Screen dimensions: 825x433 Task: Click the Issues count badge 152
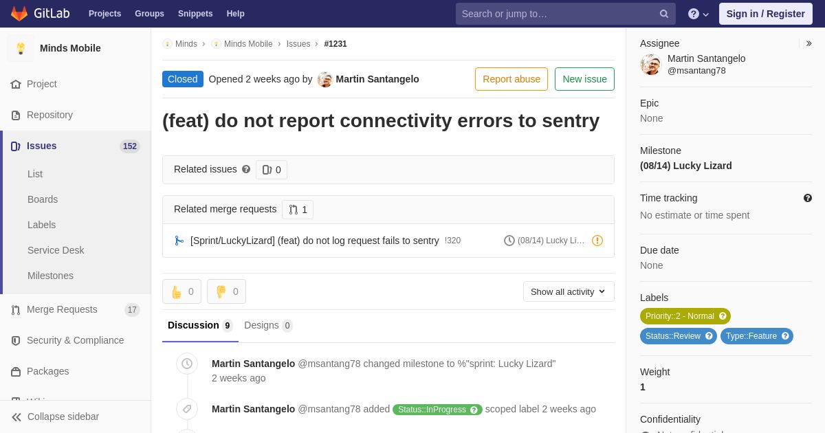coord(130,146)
